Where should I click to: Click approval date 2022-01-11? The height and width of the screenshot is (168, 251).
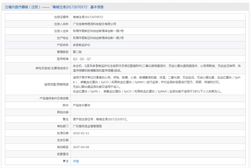click(x=81, y=133)
